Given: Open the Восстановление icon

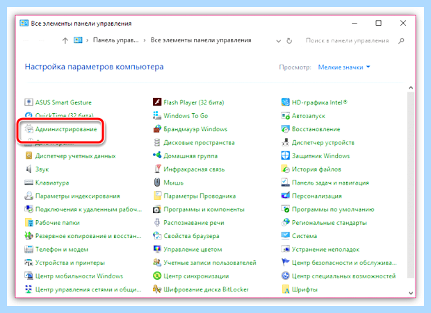Looking at the screenshot, I should pos(286,129).
